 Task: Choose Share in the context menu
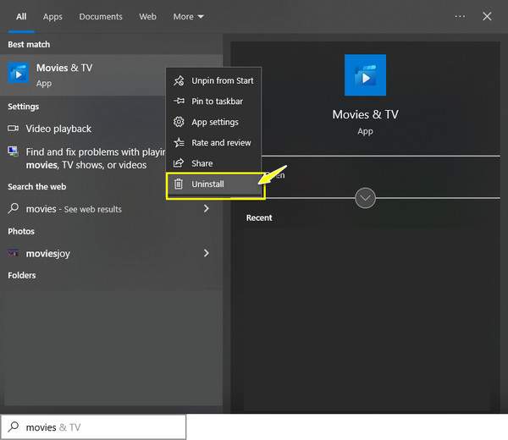[213, 163]
